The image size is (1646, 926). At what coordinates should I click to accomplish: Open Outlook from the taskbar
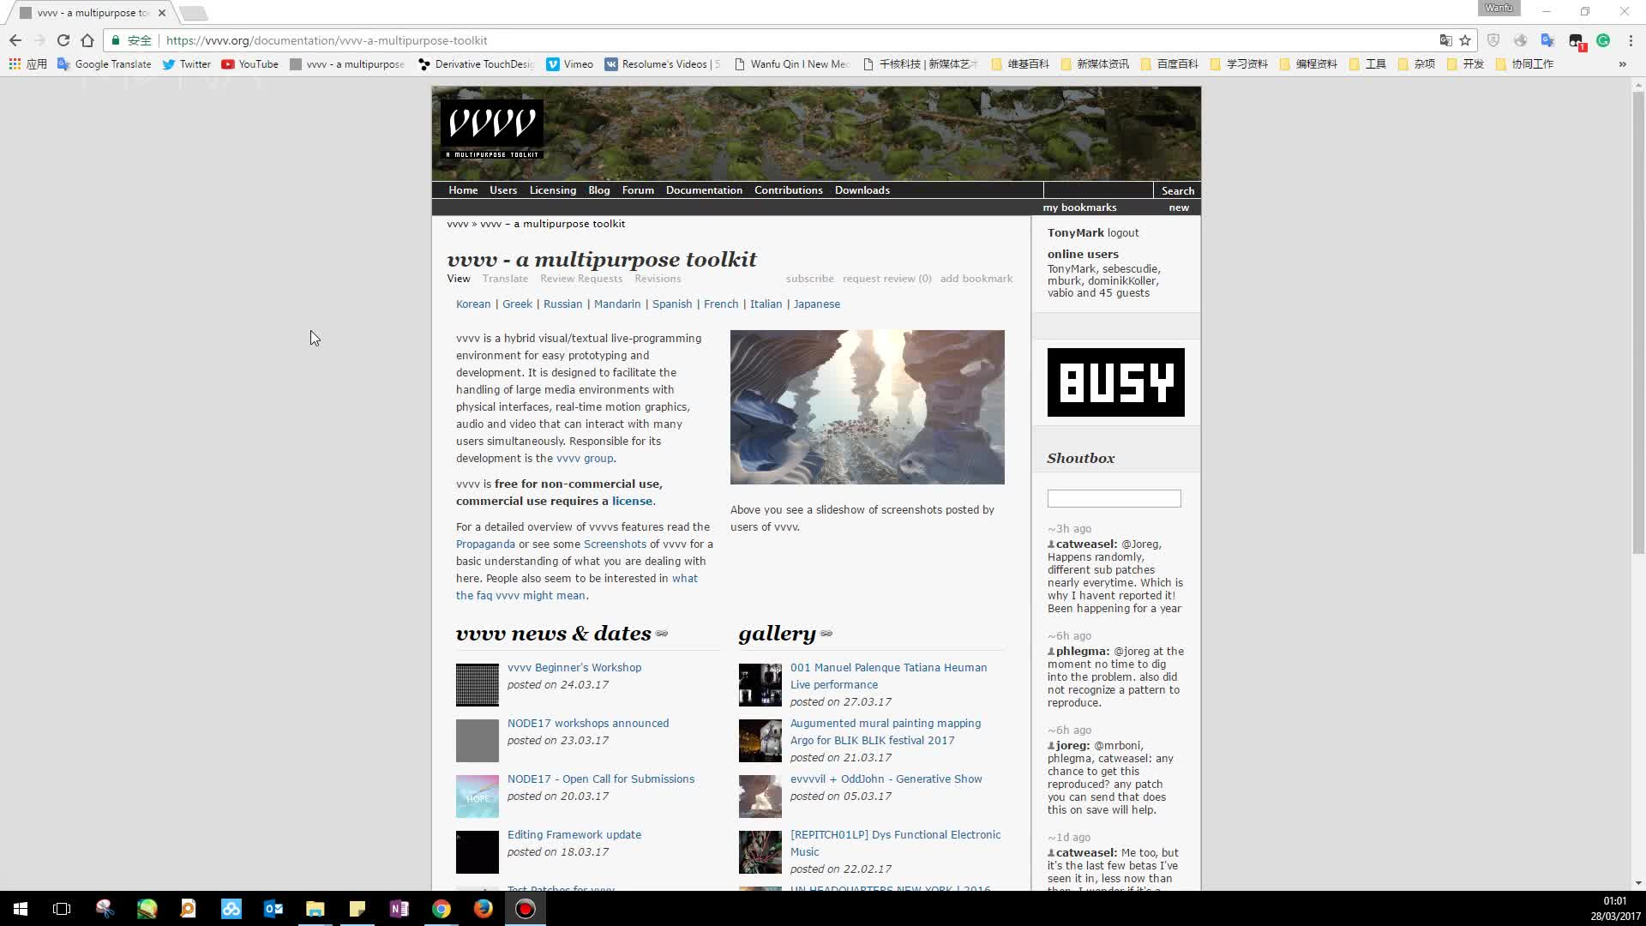coord(273,909)
